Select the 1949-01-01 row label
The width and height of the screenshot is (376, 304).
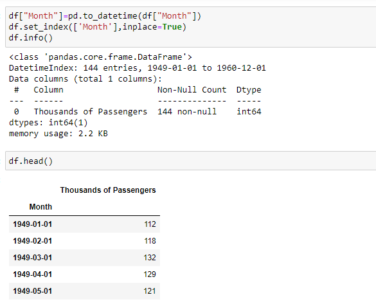[x=33, y=224]
